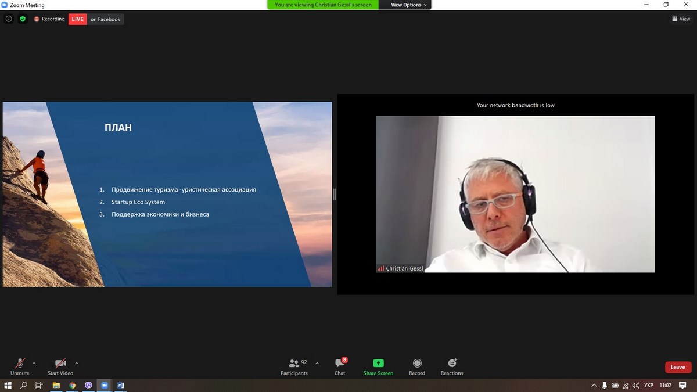Expand video options arrow beside Start Video
697x392 pixels.
[x=77, y=364]
